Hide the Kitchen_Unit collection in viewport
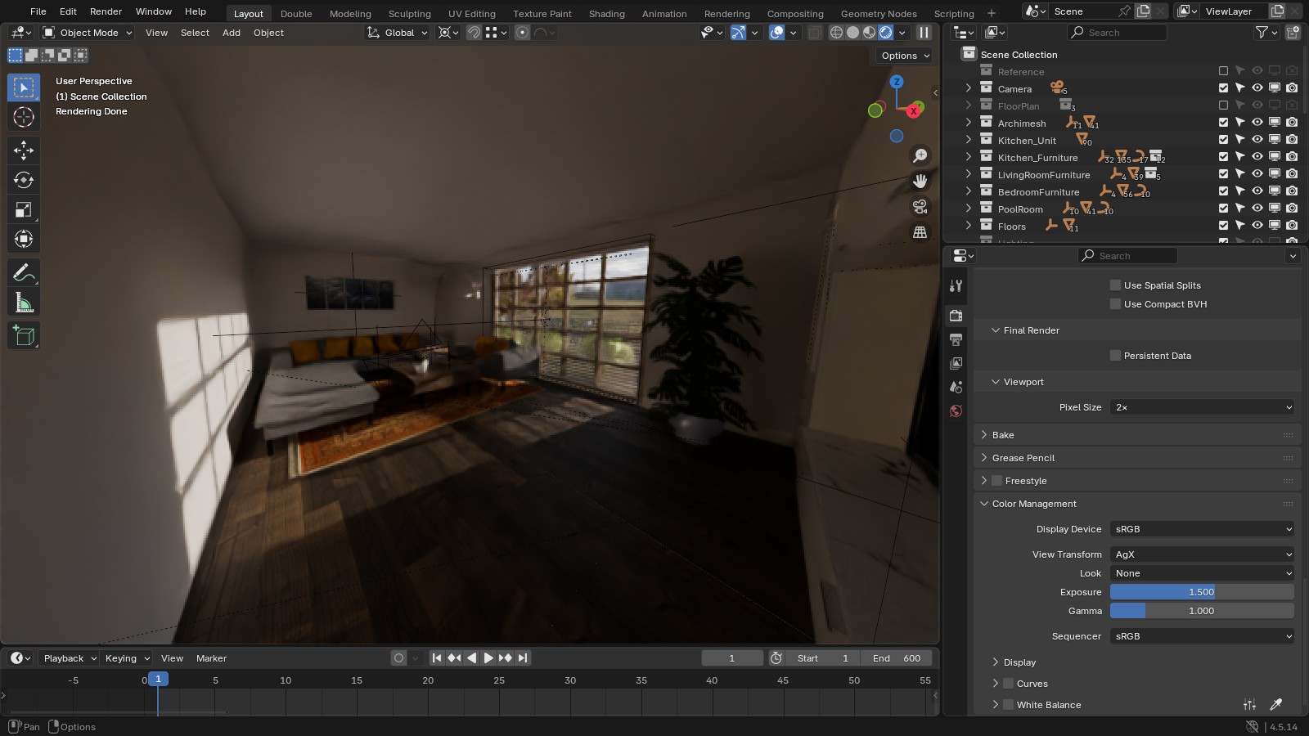Viewport: 1309px width, 736px height. tap(1257, 141)
